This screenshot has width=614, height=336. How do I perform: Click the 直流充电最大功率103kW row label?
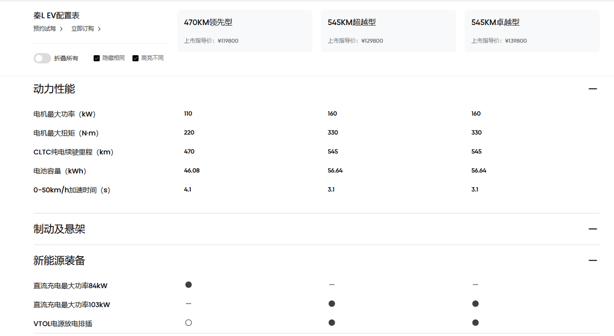72,305
